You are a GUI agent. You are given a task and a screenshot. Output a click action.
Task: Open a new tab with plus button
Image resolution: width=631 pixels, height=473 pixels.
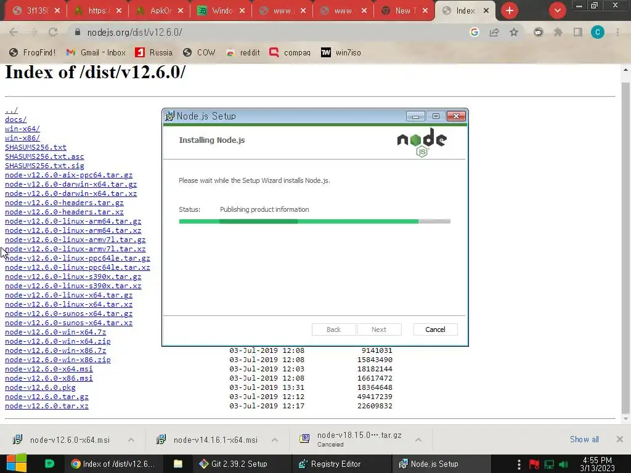click(510, 11)
